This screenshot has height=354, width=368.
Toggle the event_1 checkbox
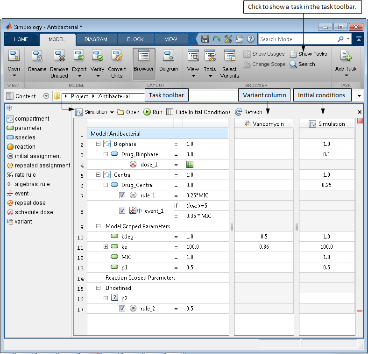pos(122,210)
